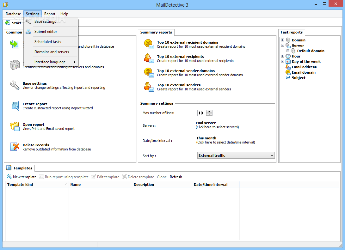Open the Top 10 external senders report
Screen dimensions: 345x250
pyautogui.click(x=179, y=85)
